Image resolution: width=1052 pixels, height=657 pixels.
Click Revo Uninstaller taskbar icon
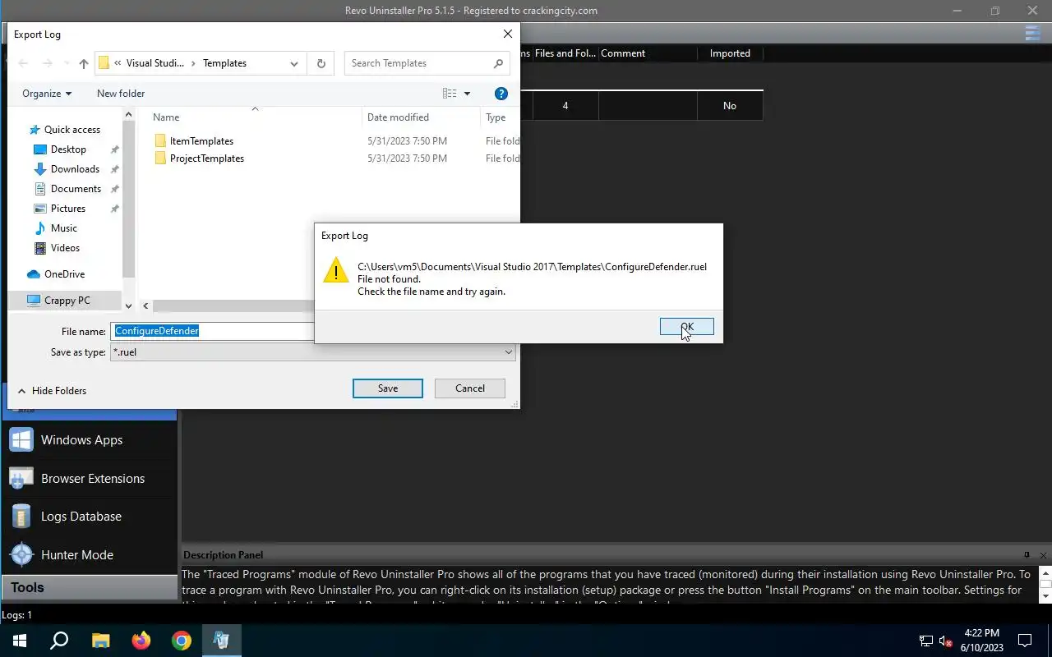tap(222, 641)
